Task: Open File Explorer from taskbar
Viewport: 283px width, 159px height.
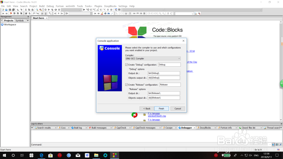Action: [x=96, y=155]
